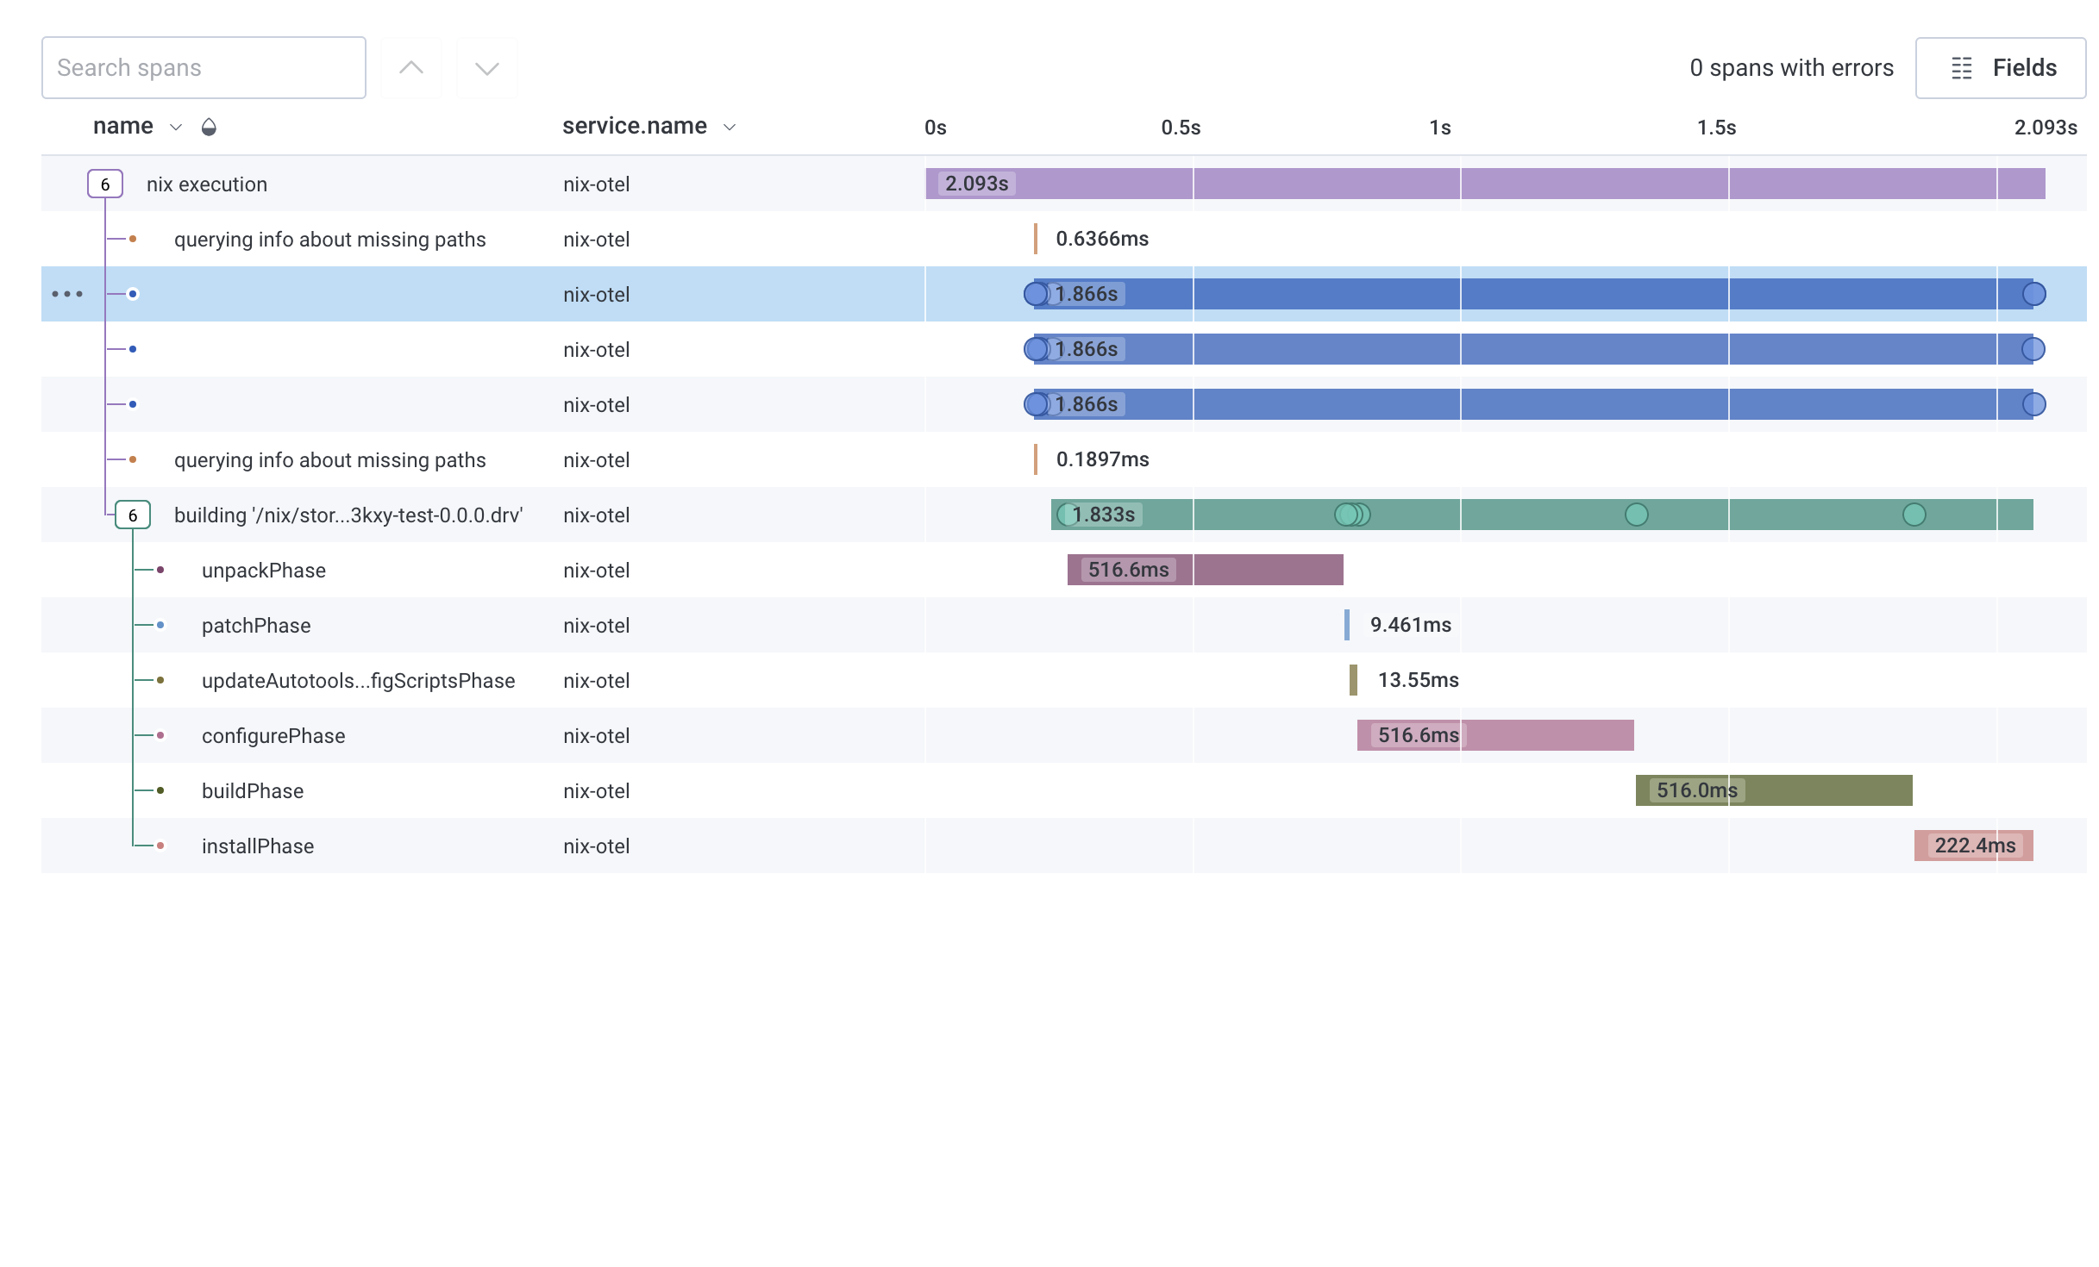Screen dimensions: 2099x1267
Task: Click the previous search result up arrow
Action: [x=411, y=68]
